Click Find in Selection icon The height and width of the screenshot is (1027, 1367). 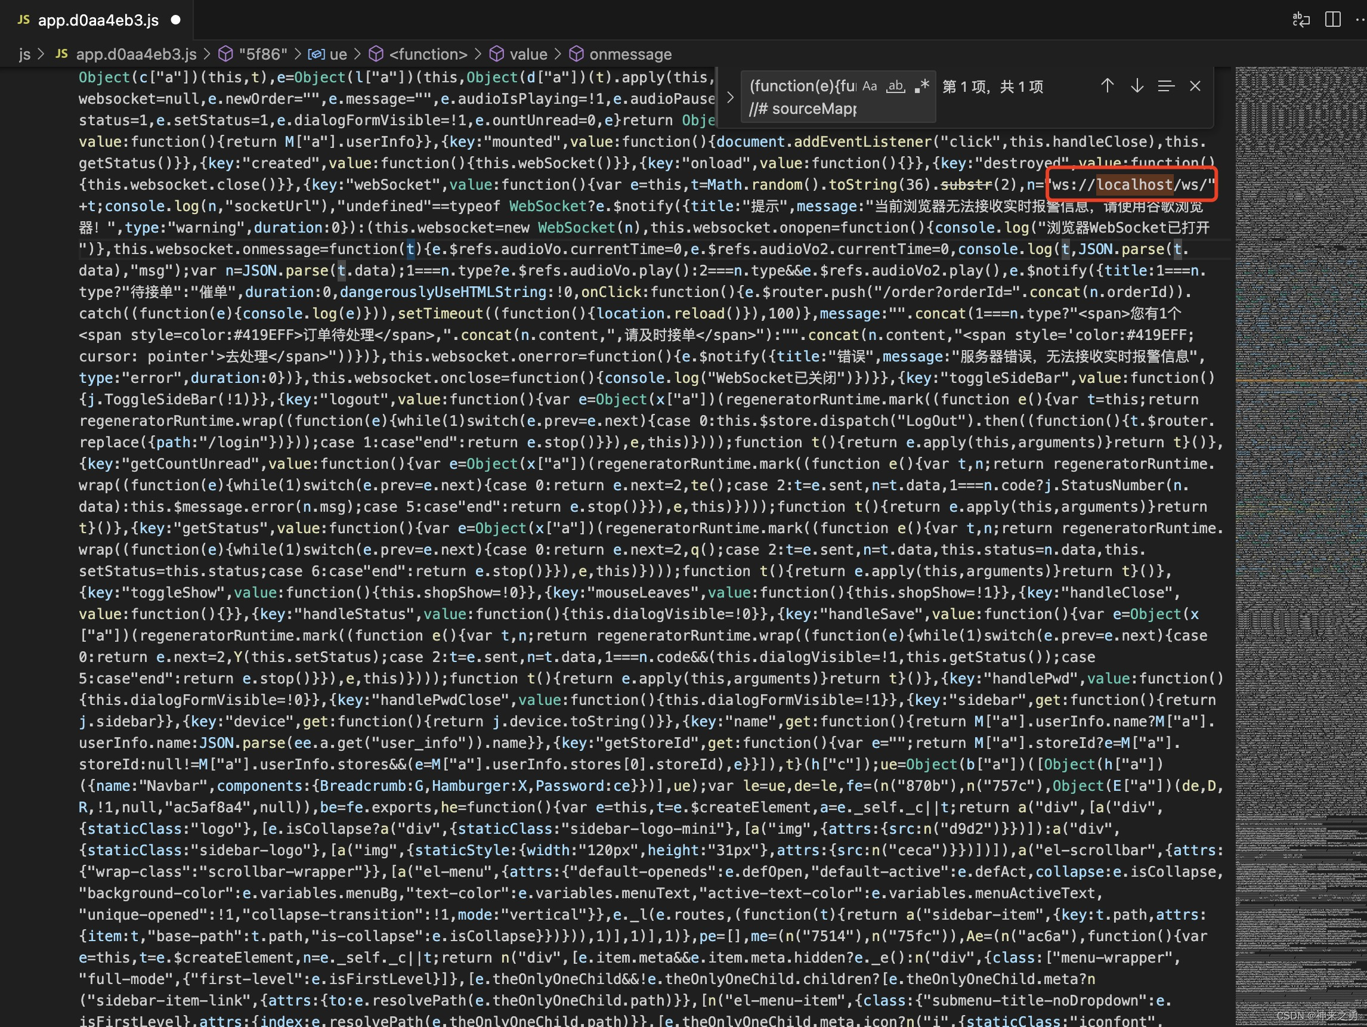[x=1165, y=86]
